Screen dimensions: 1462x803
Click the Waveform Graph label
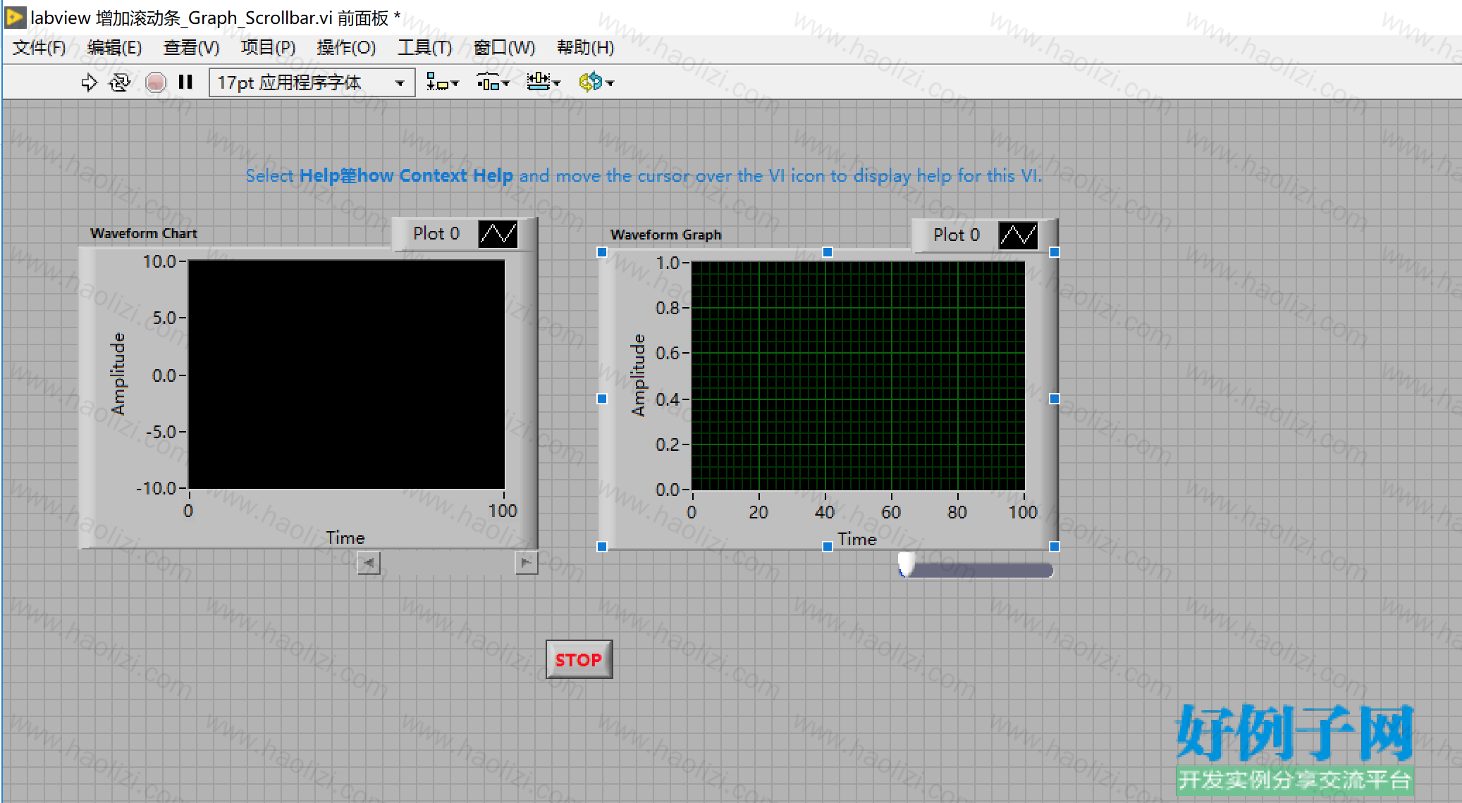(666, 235)
